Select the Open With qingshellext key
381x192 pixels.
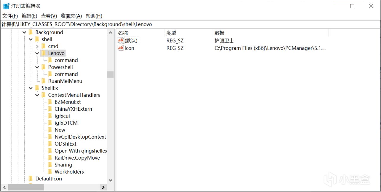(x=81, y=151)
